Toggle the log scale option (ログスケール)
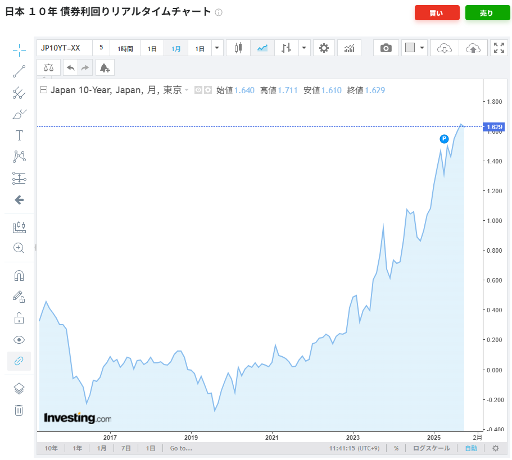The width and height of the screenshot is (512, 460). coord(431,448)
